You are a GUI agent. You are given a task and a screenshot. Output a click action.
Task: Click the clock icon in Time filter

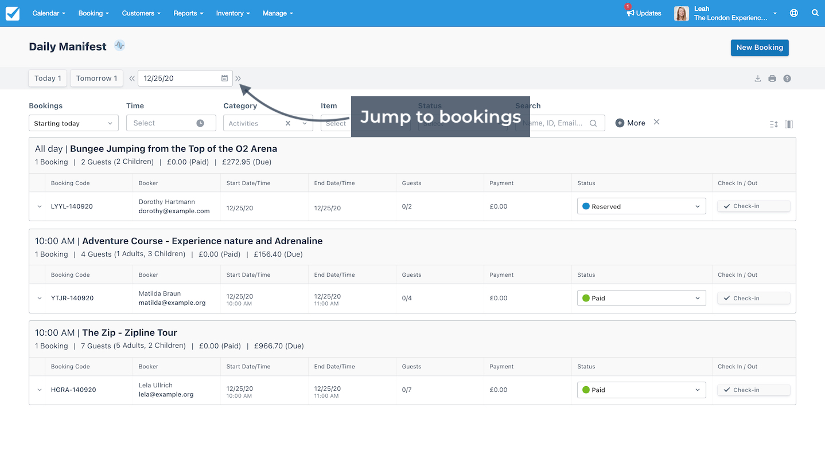(x=200, y=123)
